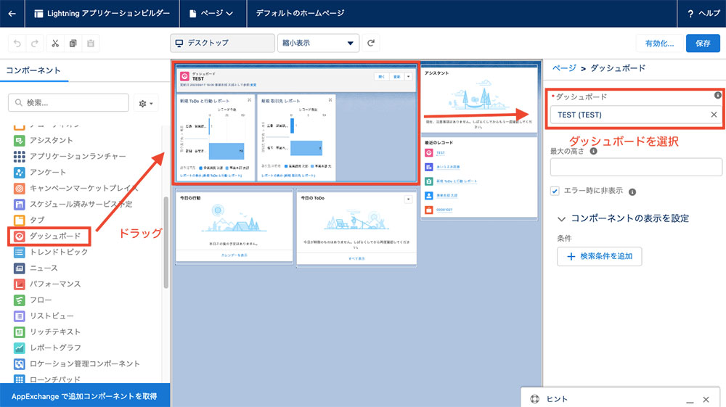Image resolution: width=726 pixels, height=407 pixels.
Task: Click the paste clipboard icon
Action: pos(90,44)
